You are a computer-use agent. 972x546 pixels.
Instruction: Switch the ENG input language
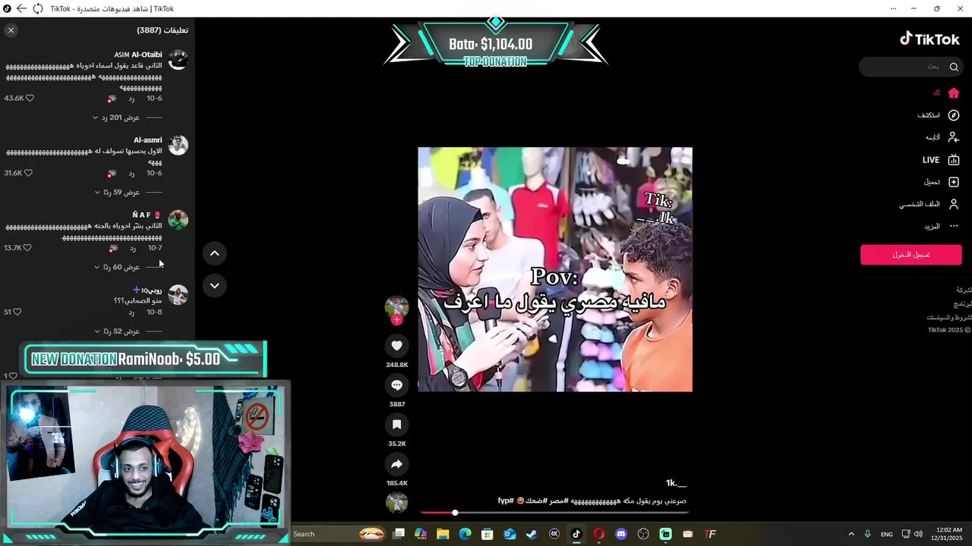pos(887,534)
